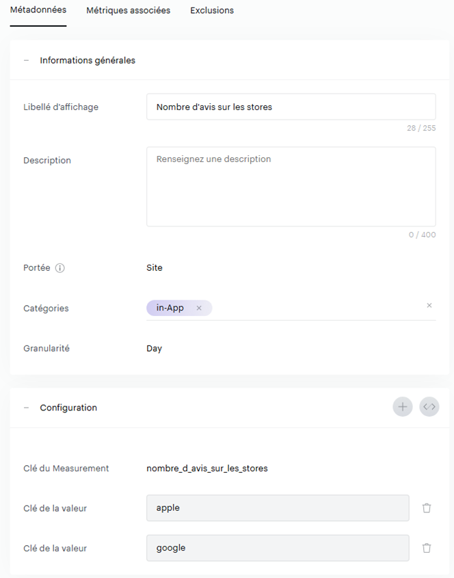Remove the in-App category tag
The width and height of the screenshot is (454, 578).
199,308
